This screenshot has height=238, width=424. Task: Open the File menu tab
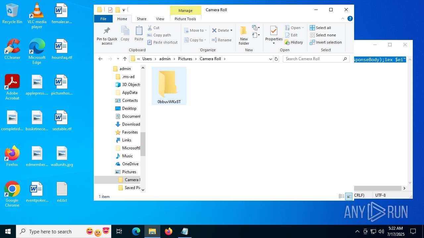103,19
